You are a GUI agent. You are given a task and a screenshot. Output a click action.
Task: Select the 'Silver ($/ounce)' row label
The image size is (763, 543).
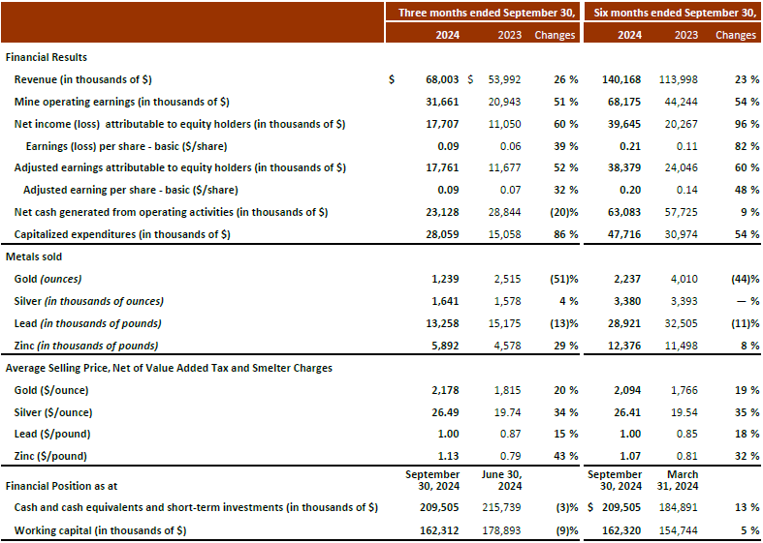(x=57, y=412)
